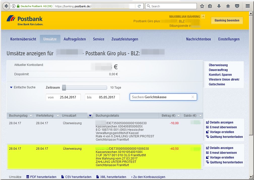254x180 pixels.
Task: Clear the Gerichtskasse search with the X
Action: pyautogui.click(x=193, y=97)
